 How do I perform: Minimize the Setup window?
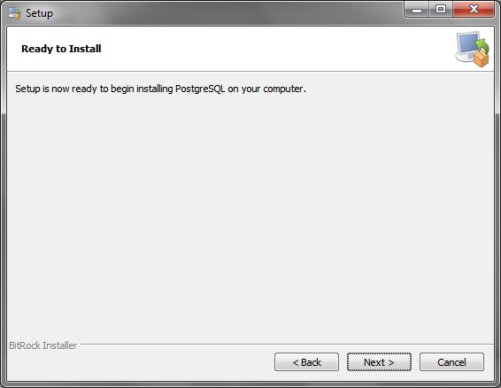pyautogui.click(x=417, y=10)
